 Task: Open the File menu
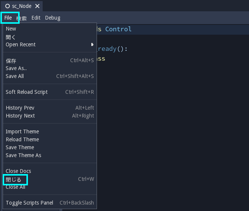[x=8, y=18]
